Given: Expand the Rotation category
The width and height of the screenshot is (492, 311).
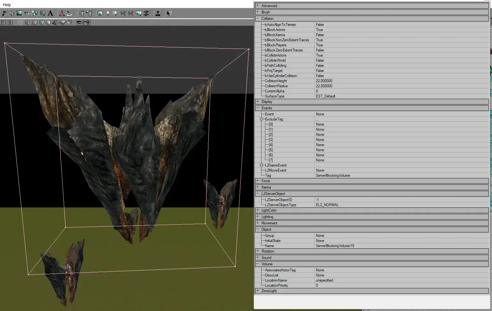Looking at the screenshot, I should pyautogui.click(x=257, y=251).
